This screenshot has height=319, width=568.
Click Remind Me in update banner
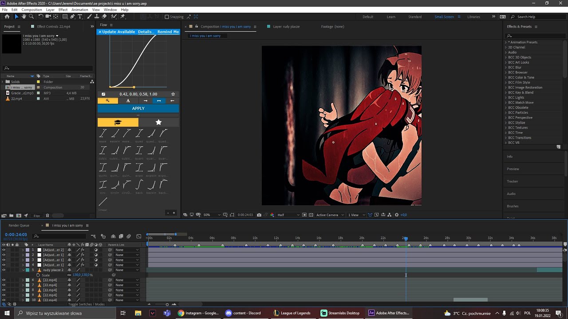click(168, 32)
